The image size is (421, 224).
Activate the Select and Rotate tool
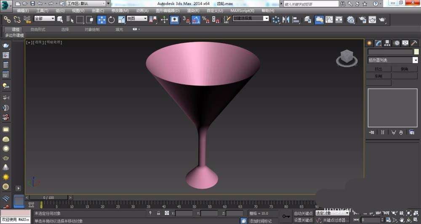[112, 19]
